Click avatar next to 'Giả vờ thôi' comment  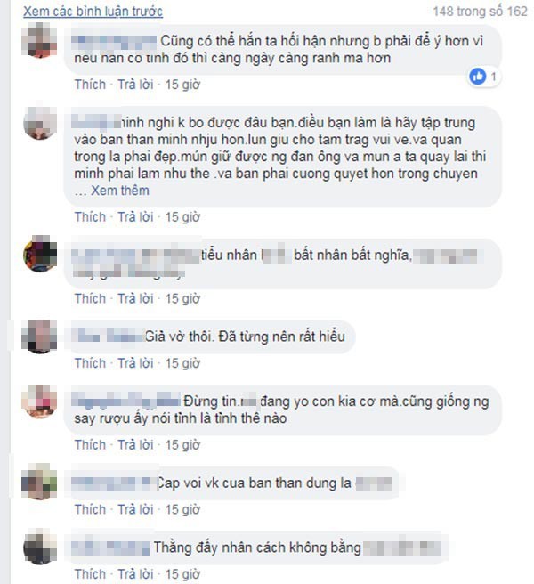40,337
